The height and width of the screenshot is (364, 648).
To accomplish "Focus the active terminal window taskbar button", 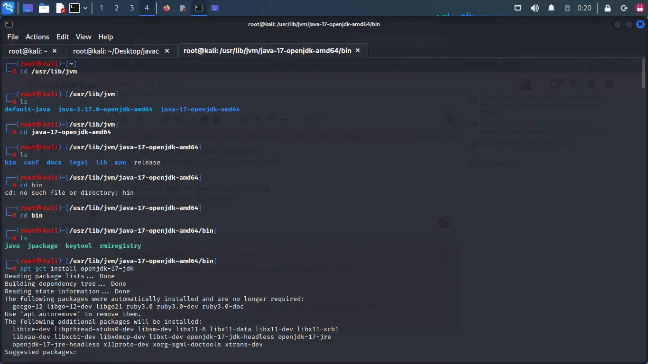I will [x=199, y=8].
